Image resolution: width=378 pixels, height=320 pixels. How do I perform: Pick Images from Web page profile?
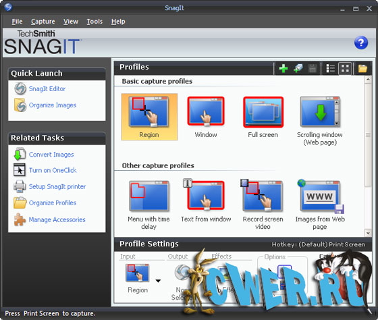coord(320,205)
